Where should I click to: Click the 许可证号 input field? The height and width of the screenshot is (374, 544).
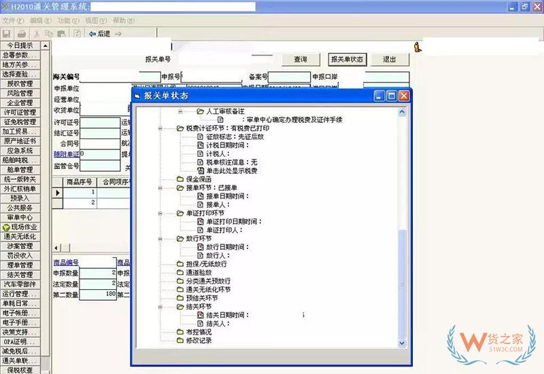[100, 123]
